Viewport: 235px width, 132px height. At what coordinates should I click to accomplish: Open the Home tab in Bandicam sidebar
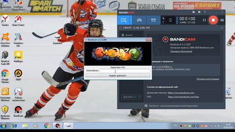[x=127, y=35]
